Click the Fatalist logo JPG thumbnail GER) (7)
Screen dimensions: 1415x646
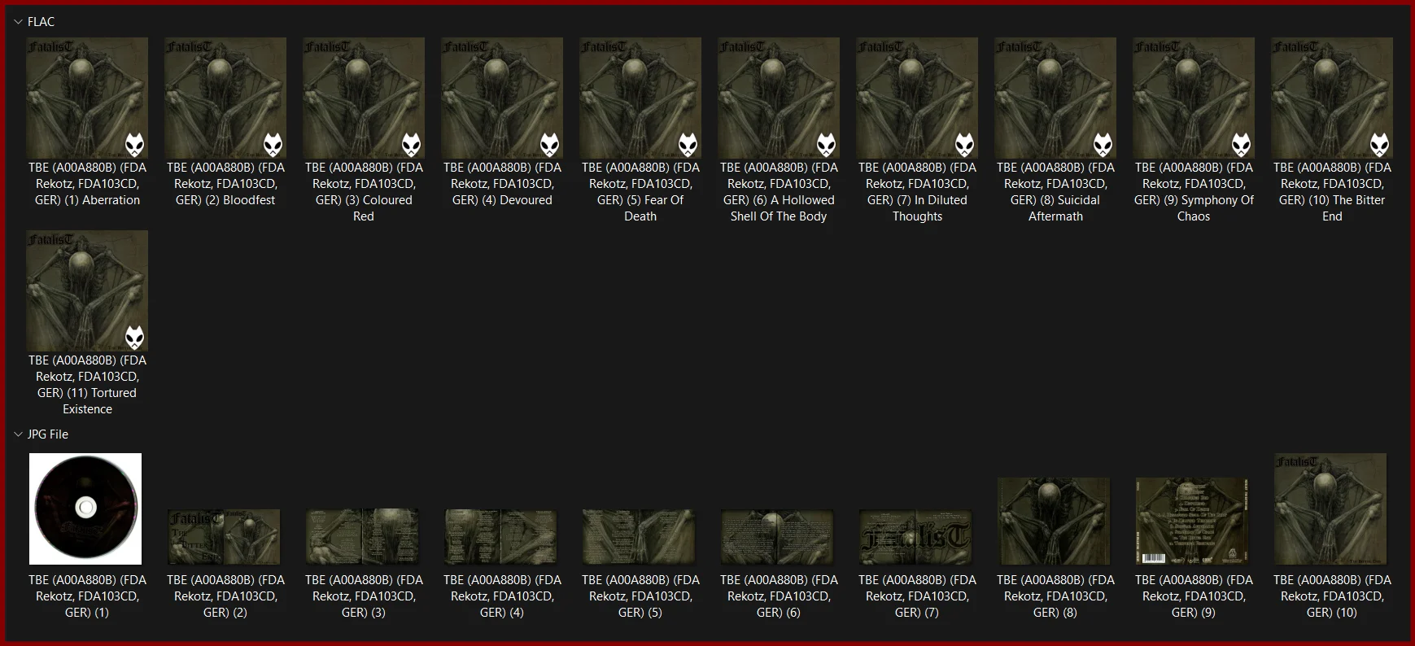[x=915, y=537]
